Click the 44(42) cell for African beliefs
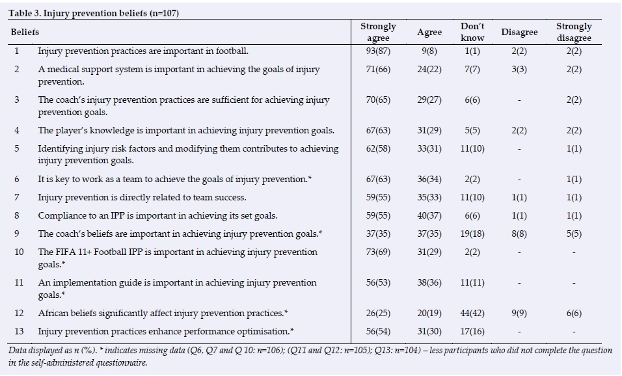Image resolution: width=622 pixels, height=376 pixels. tap(472, 314)
